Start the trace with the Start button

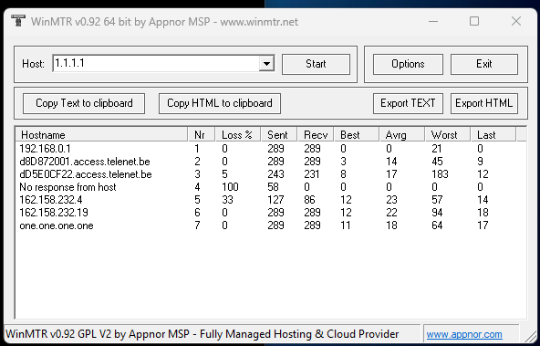tap(316, 64)
